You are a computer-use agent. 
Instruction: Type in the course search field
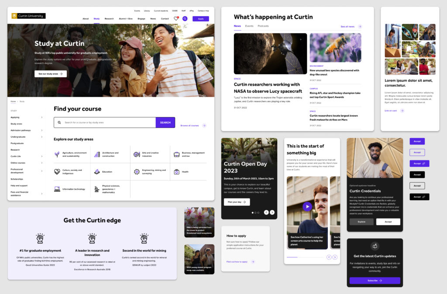coord(107,123)
